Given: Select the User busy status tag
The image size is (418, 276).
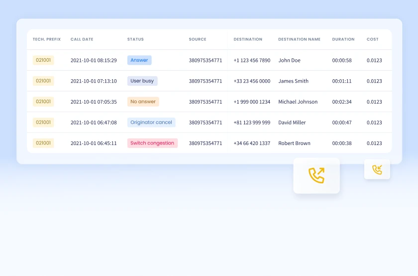Looking at the screenshot, I should tap(142, 81).
